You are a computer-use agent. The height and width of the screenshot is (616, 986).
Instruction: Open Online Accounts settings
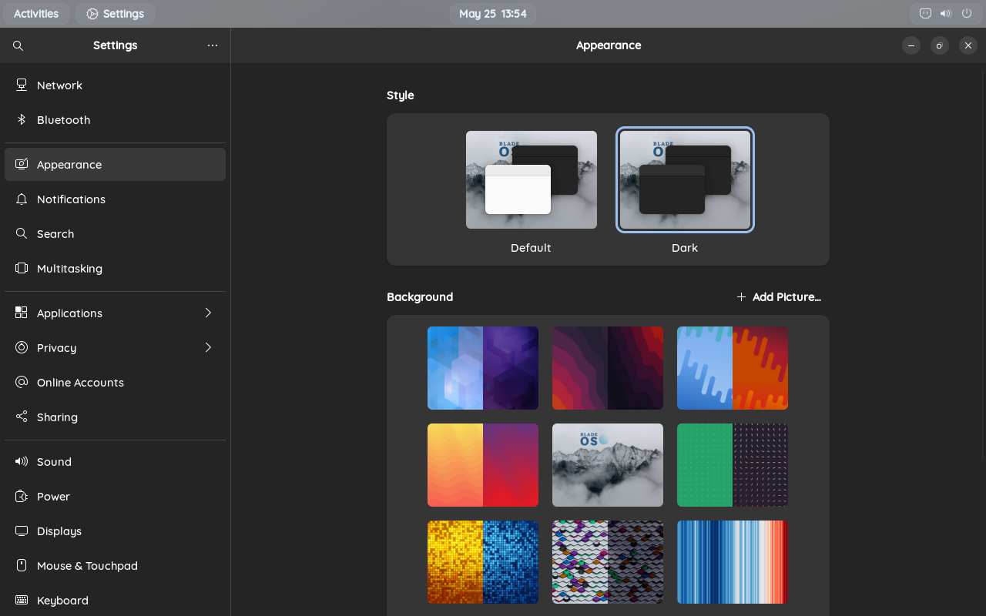115,383
